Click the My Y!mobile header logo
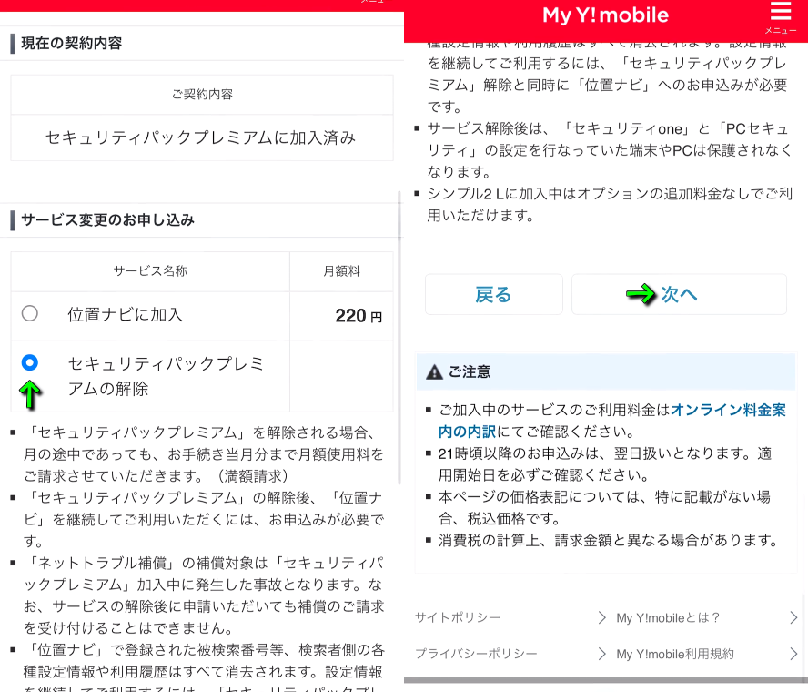Viewport: 808px width, 692px height. point(605,15)
